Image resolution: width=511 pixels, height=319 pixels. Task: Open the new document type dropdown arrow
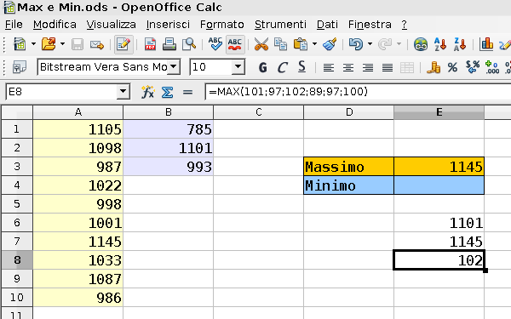coord(33,44)
